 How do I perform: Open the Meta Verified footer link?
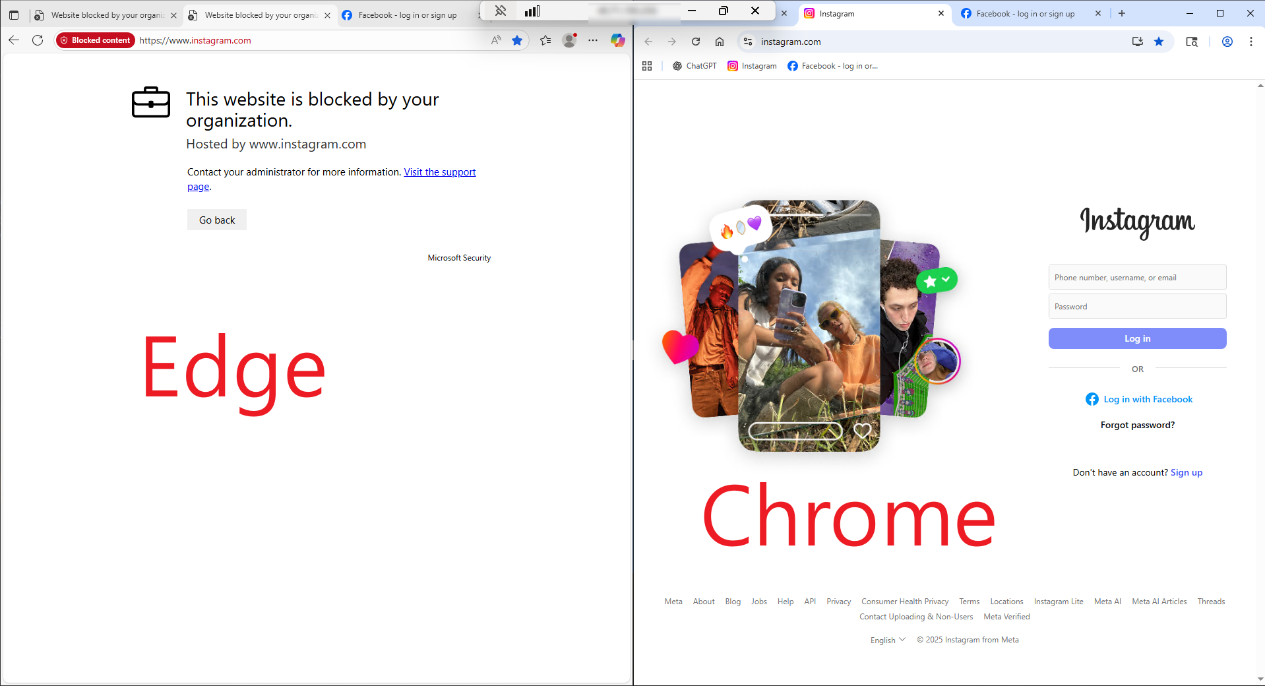1006,617
